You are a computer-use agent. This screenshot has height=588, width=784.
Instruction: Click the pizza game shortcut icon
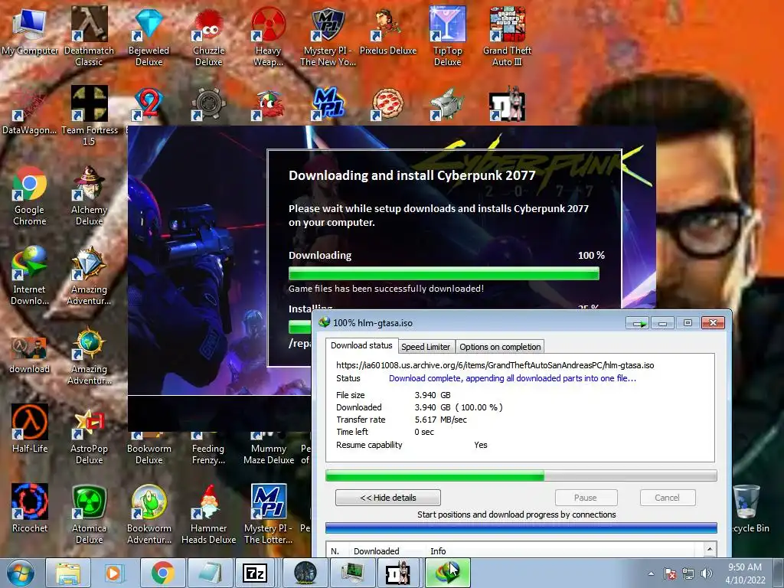click(x=387, y=104)
